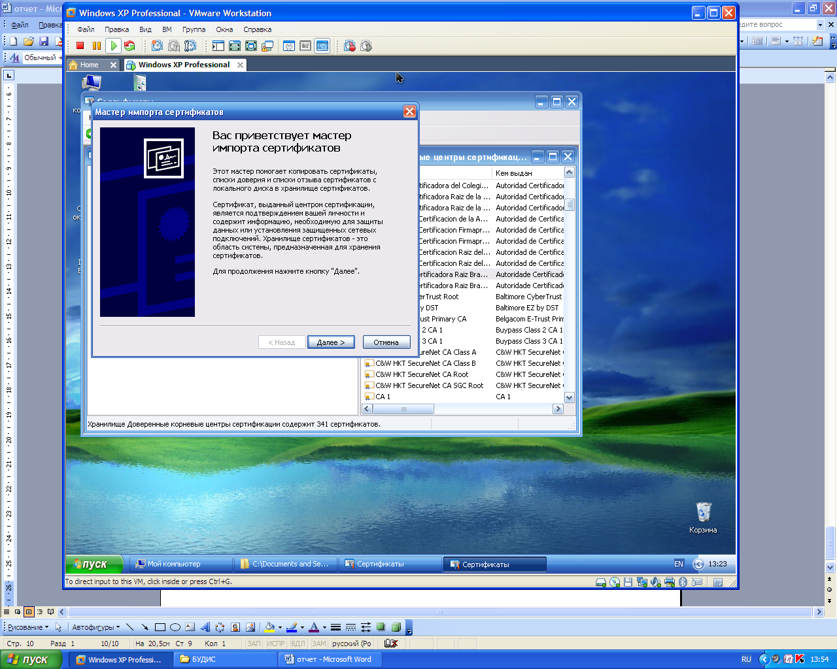The height and width of the screenshot is (669, 837).
Task: Click the 3-D style icon in the drawing toolbar
Action: click(396, 627)
